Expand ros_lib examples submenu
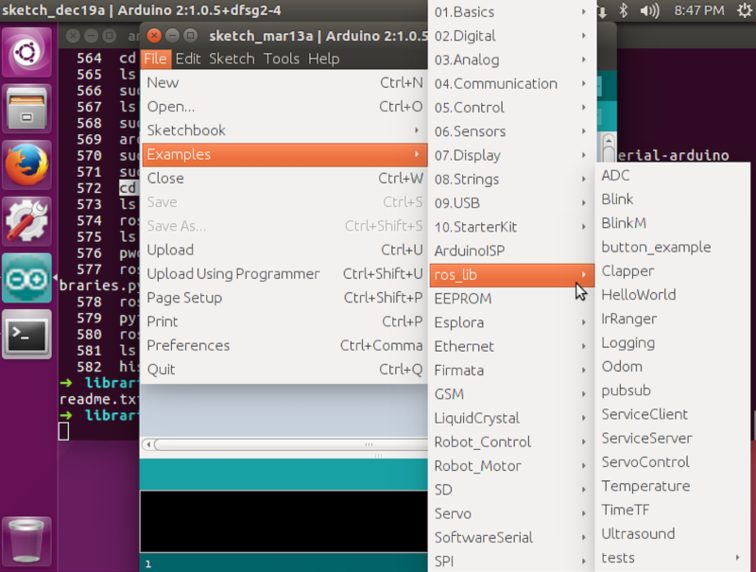 (x=511, y=275)
